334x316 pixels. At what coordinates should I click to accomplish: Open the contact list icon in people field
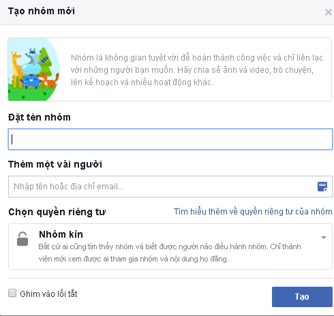pos(322,187)
